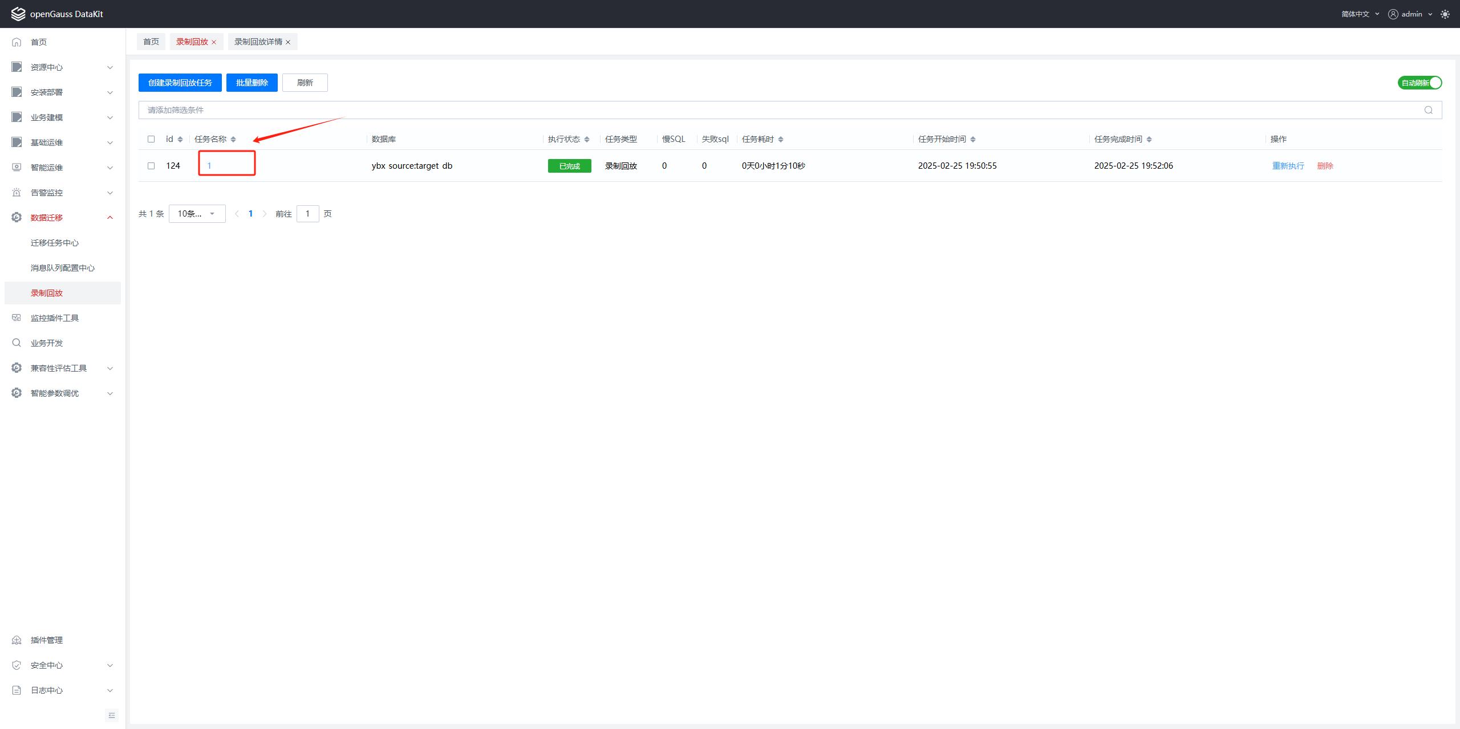
Task: Check the select-all checkbox in table header
Action: 151,139
